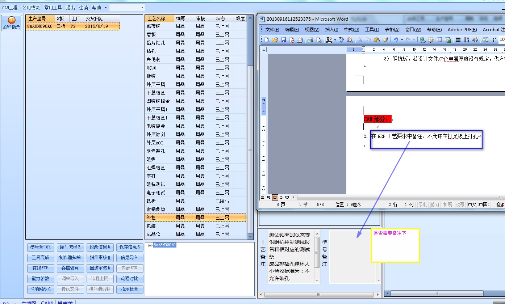
Task: Click the 回退审核 button
Action: click(100, 268)
